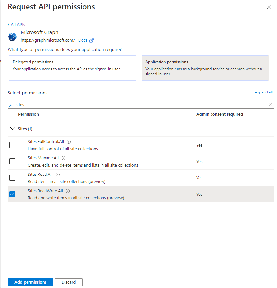Click the Discard button
This screenshot has height=288, width=277.
(x=68, y=282)
